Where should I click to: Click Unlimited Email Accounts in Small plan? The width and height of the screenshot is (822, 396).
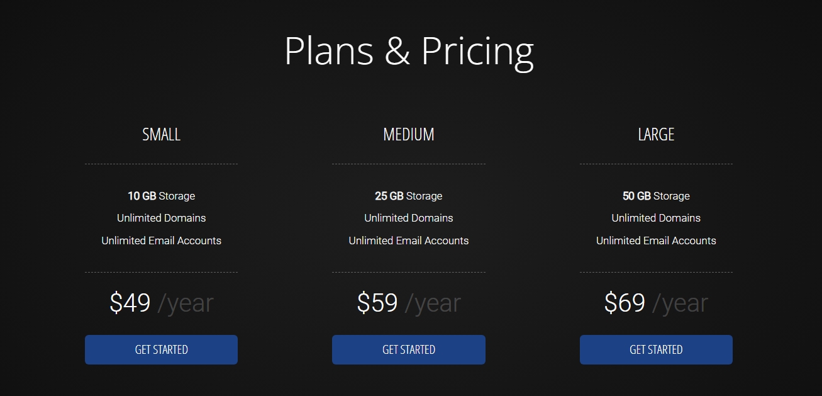coord(161,240)
